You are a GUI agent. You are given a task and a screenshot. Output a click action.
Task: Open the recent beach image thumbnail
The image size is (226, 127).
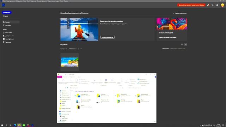pos(70,62)
